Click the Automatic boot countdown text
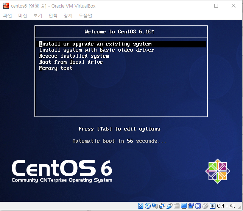The height and width of the screenshot is (211, 243). tap(119, 141)
